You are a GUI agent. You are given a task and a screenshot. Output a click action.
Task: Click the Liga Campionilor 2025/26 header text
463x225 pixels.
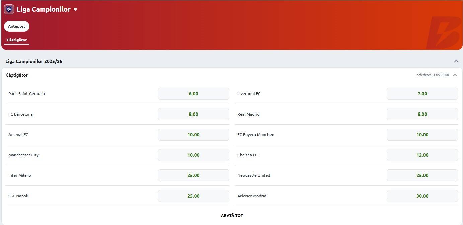pyautogui.click(x=34, y=61)
